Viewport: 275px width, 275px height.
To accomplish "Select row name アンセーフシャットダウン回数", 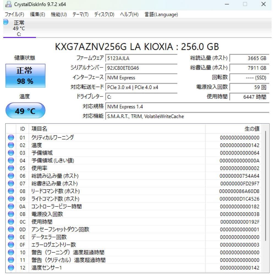I will click(x=60, y=229).
